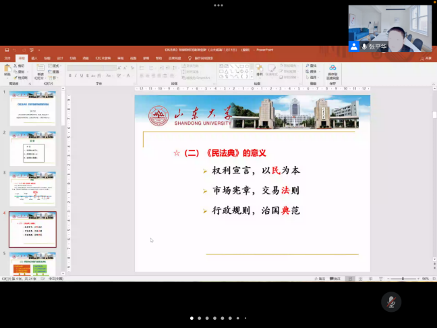Click the Comments button in the status bar
This screenshot has width=437, height=328.
337,279
